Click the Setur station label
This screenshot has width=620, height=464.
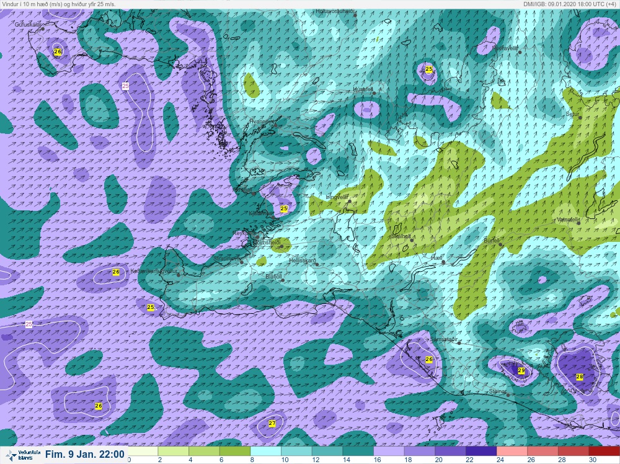(572, 114)
